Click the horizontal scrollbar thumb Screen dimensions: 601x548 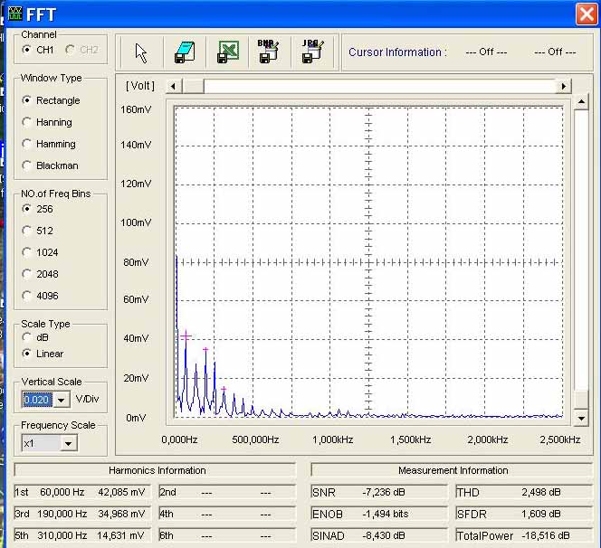click(x=195, y=86)
